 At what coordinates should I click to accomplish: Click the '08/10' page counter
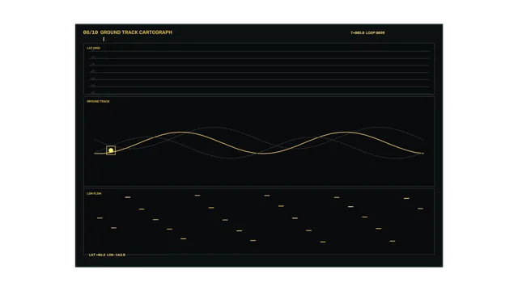(x=91, y=32)
